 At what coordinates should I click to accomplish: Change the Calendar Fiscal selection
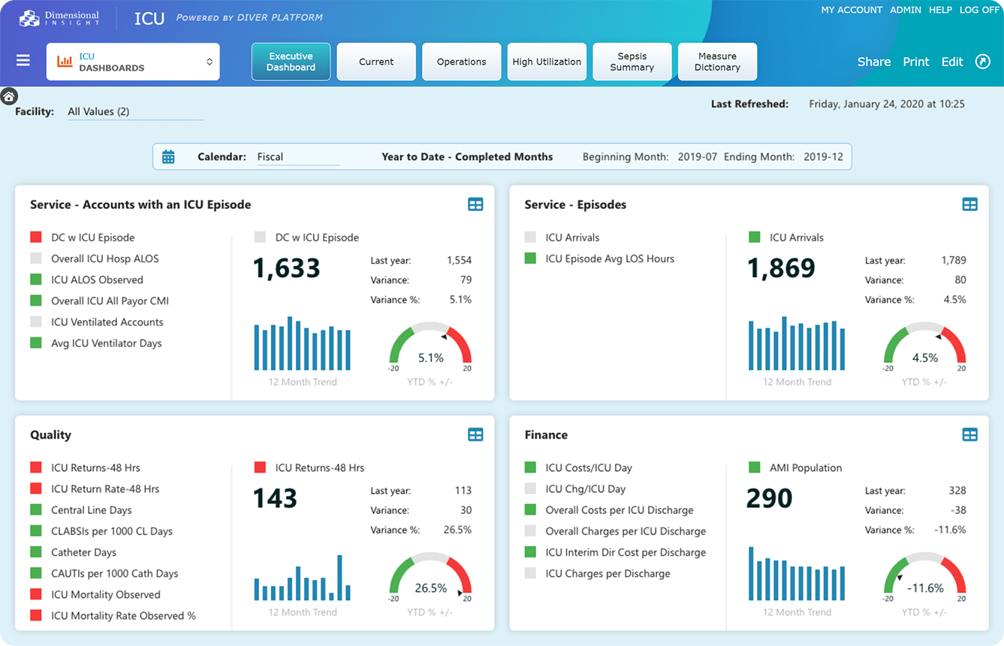[x=297, y=157]
